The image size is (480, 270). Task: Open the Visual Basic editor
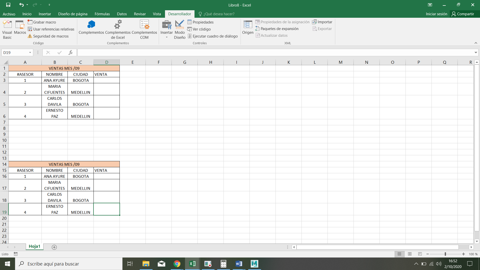[x=7, y=29]
